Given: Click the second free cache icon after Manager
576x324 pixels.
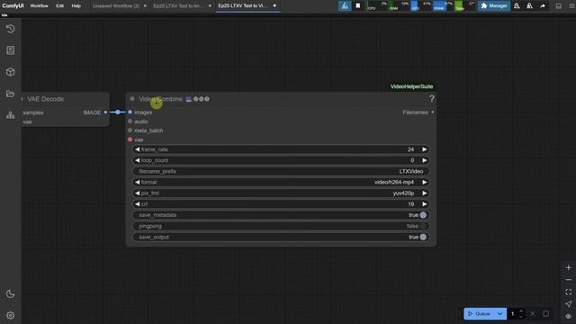Looking at the screenshot, I should pyautogui.click(x=530, y=6).
